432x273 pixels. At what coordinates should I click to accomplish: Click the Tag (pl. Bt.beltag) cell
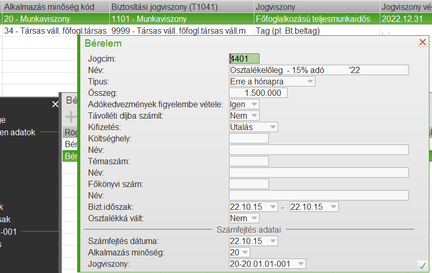[x=316, y=31]
